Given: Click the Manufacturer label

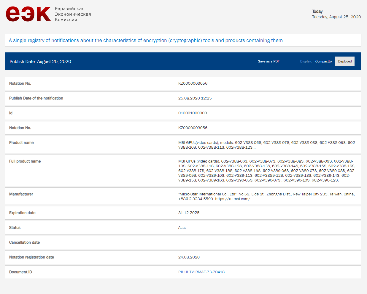Looking at the screenshot, I should [21, 194].
